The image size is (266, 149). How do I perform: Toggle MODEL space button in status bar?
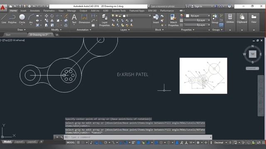[71, 142]
